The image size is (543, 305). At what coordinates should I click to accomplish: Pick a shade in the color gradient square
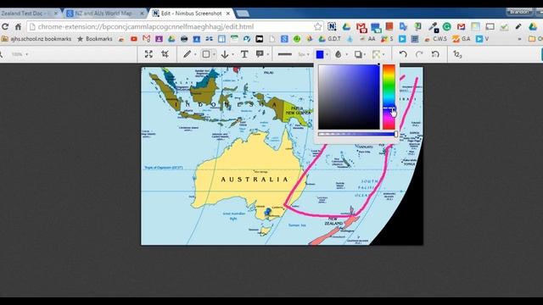coord(349,97)
